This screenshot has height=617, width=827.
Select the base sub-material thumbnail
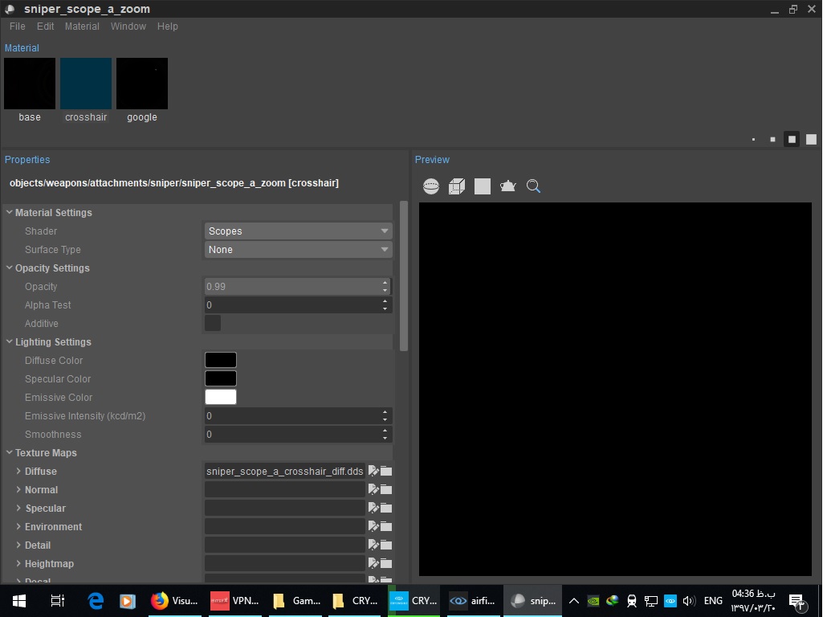[x=30, y=84]
